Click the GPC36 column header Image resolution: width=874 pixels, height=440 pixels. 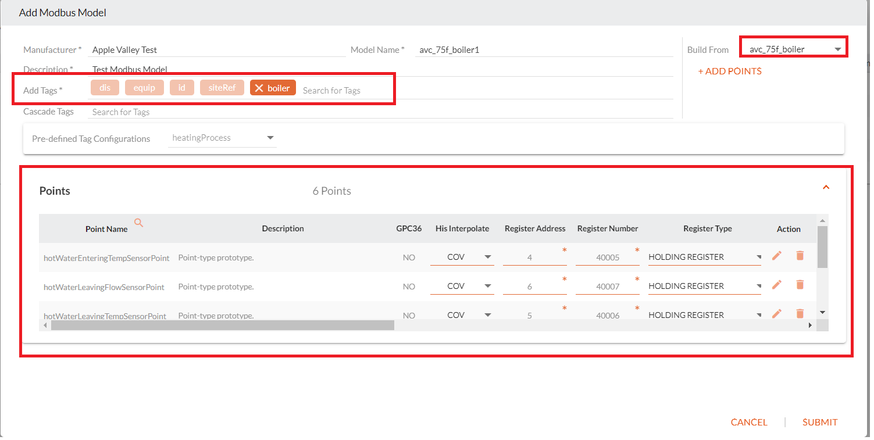click(x=409, y=228)
